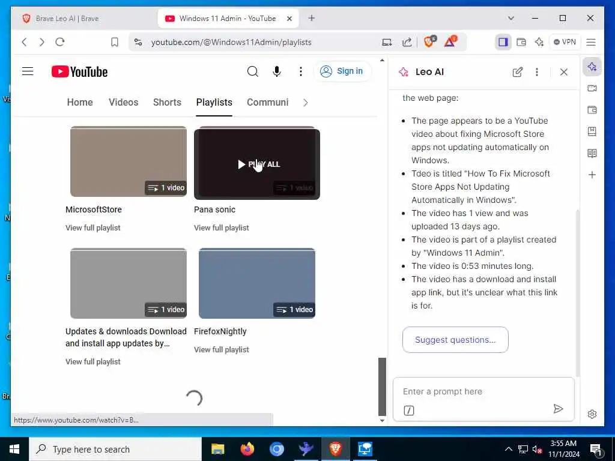Open Leo AI toolbar icon

pos(539,42)
